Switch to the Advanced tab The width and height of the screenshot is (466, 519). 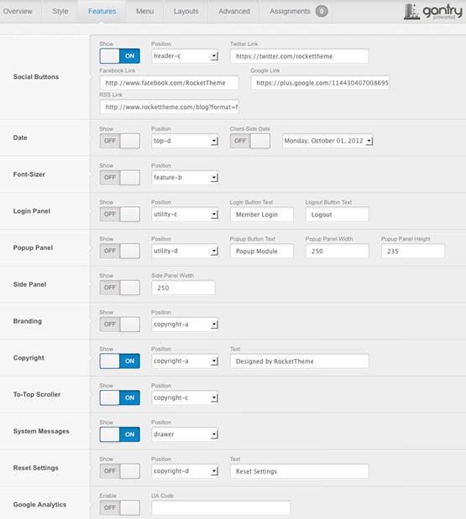[x=234, y=11]
